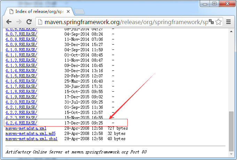The height and width of the screenshot is (160, 237).
Task: Click the page icon in address bar
Action: [x=40, y=22]
